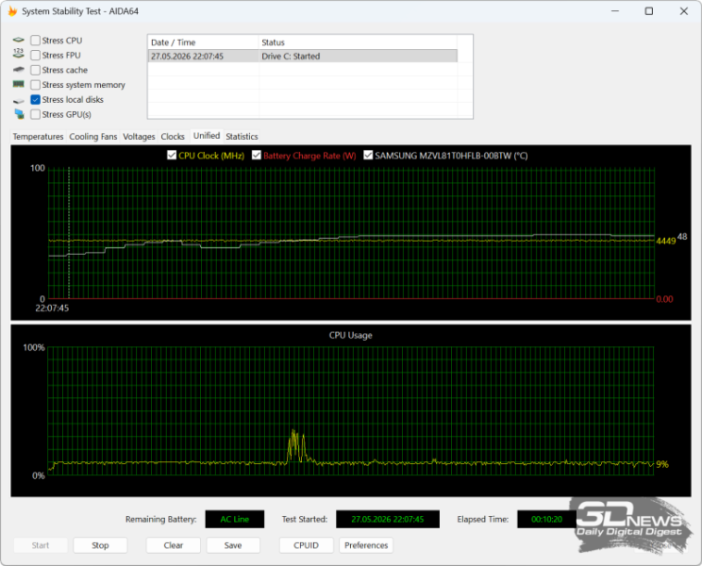Image resolution: width=702 pixels, height=566 pixels.
Task: Click the Date / Time column header
Action: [203, 42]
